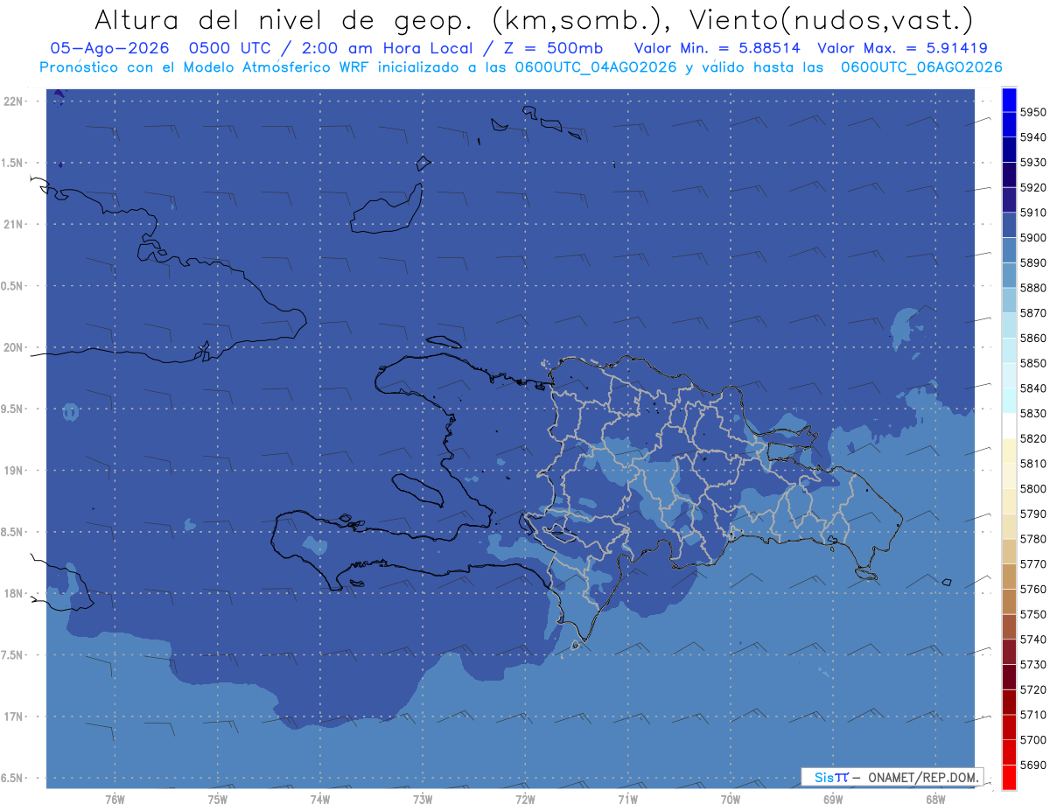Pick the bright blue swatch above 5950

pyautogui.click(x=1008, y=100)
